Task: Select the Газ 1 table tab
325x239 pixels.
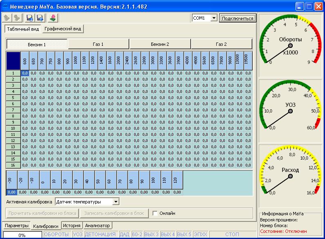Action: pos(99,44)
